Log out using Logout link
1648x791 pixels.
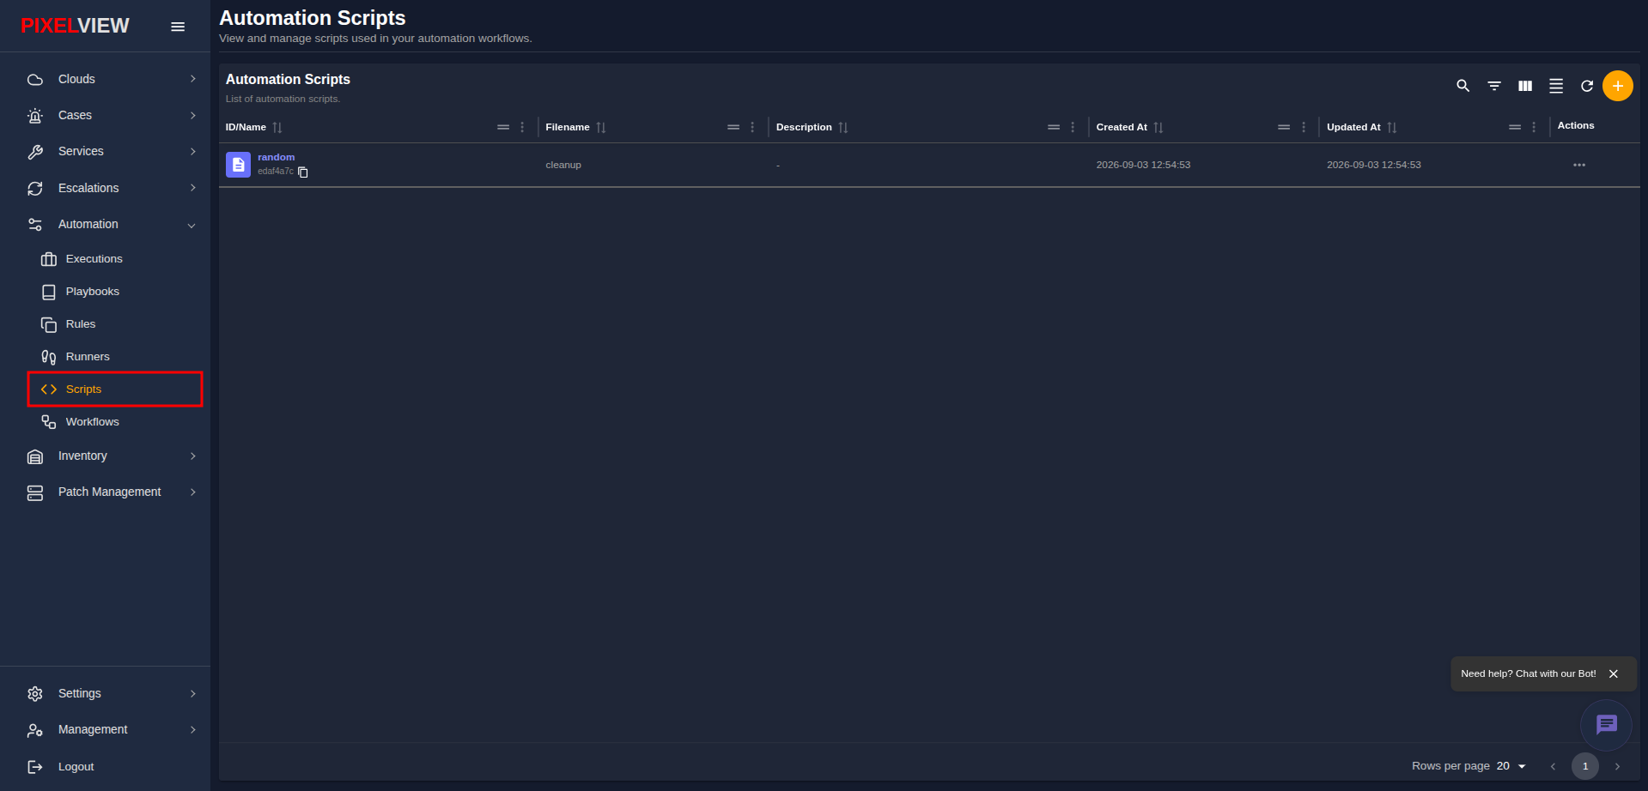tap(76, 767)
